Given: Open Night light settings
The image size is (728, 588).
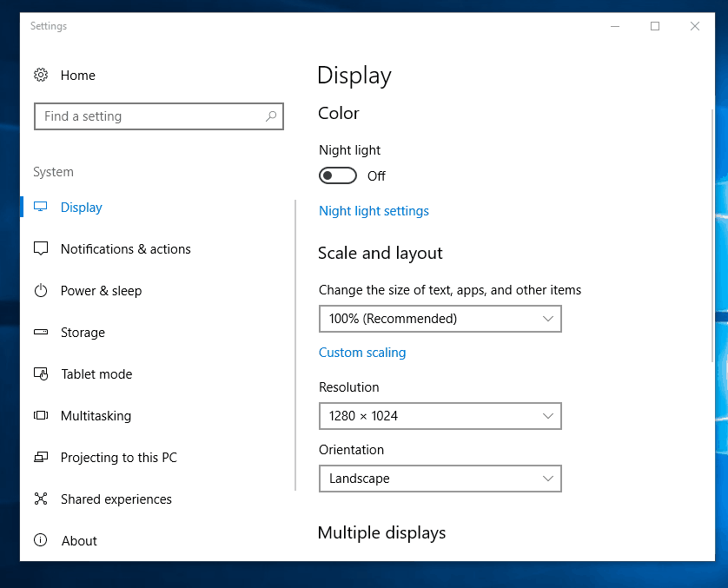Looking at the screenshot, I should coord(374,210).
